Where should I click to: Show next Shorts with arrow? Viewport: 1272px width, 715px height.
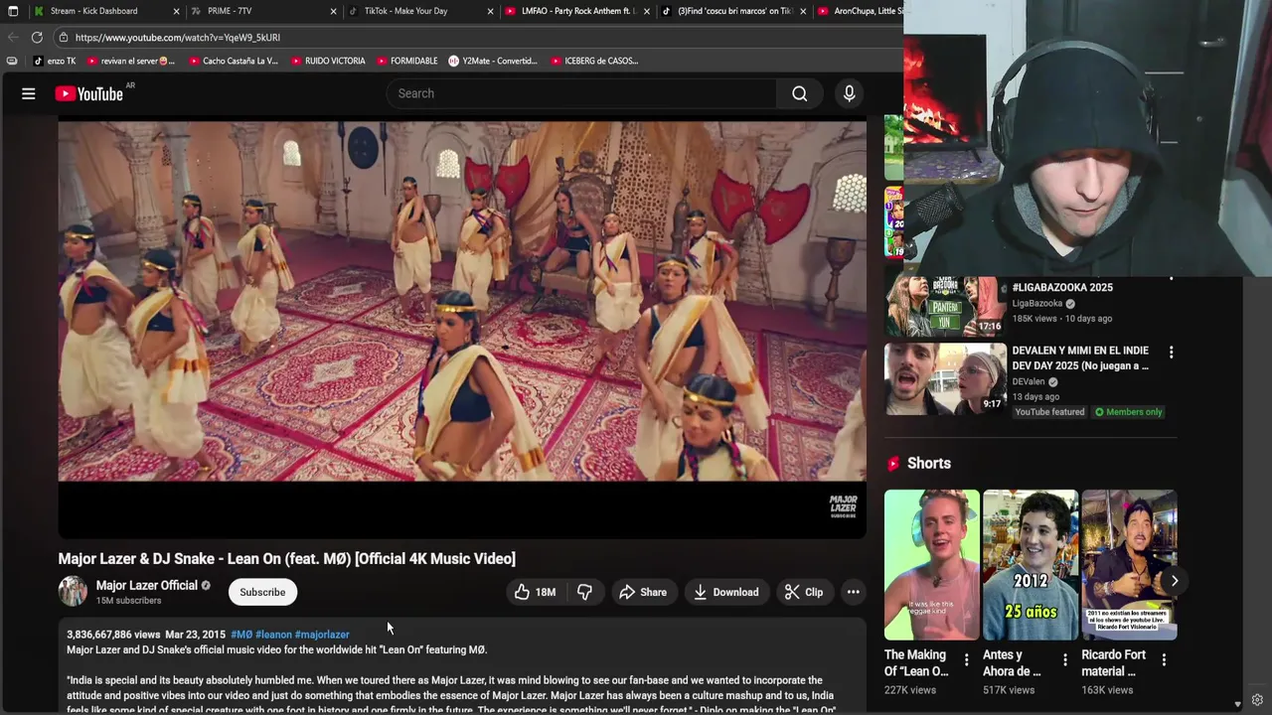(x=1175, y=581)
